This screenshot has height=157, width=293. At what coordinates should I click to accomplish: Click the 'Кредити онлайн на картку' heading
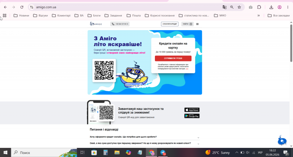(173, 46)
